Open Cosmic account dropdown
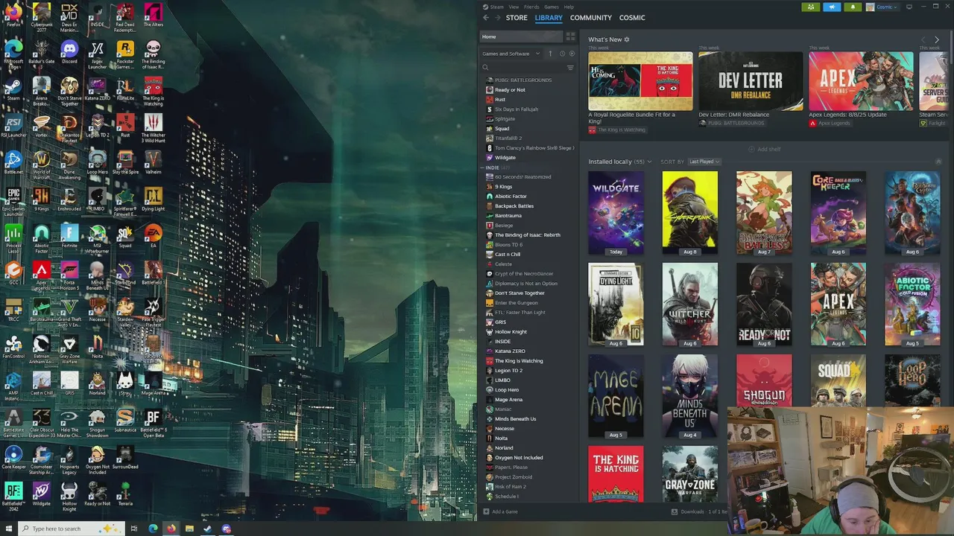Viewport: 954px width, 536px height. (x=882, y=7)
